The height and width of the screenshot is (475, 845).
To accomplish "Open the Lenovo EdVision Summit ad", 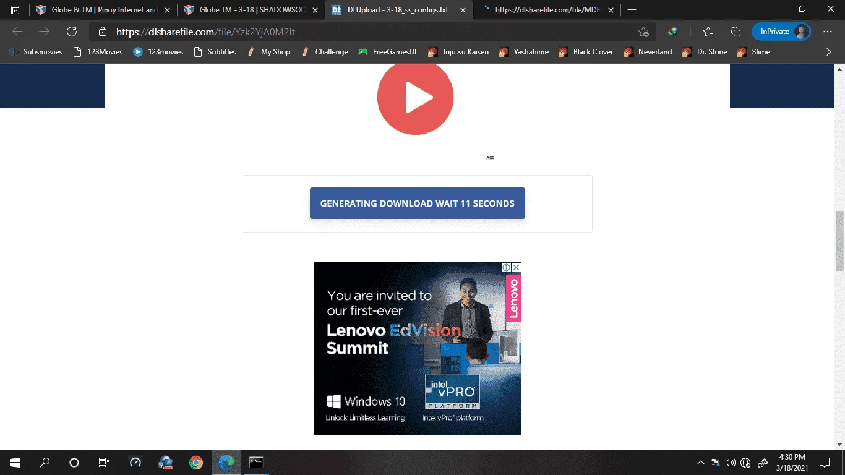I will (x=418, y=349).
